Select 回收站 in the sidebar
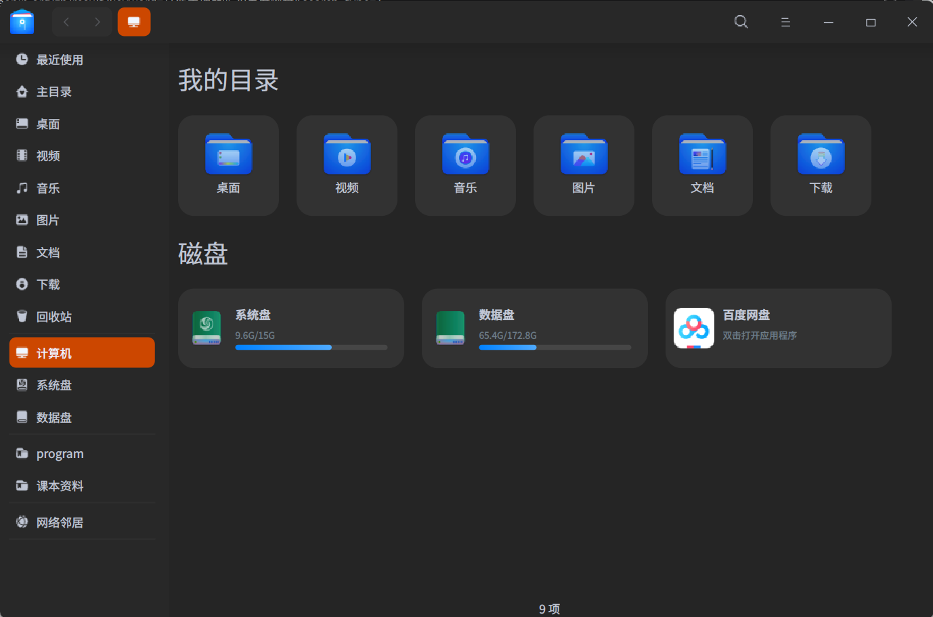 54,317
